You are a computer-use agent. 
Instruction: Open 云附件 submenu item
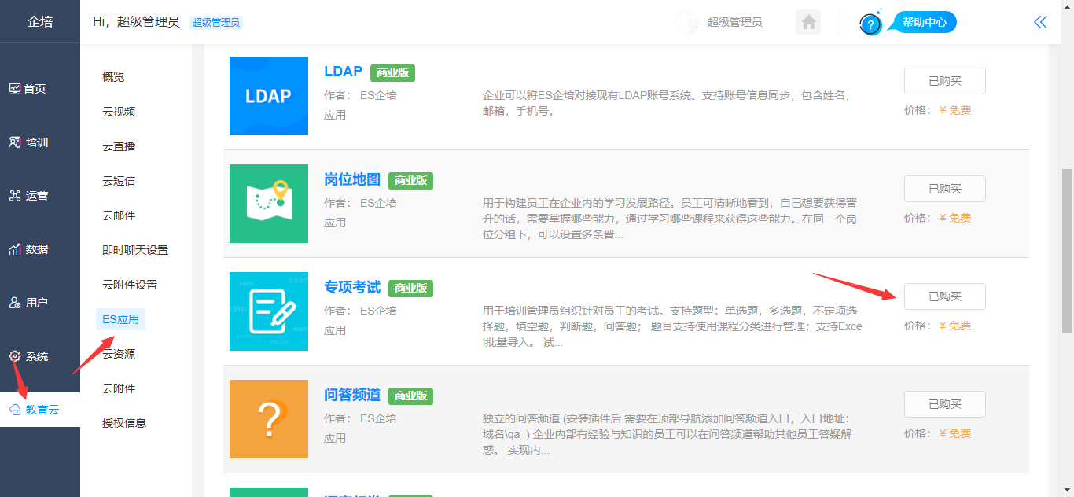click(119, 388)
